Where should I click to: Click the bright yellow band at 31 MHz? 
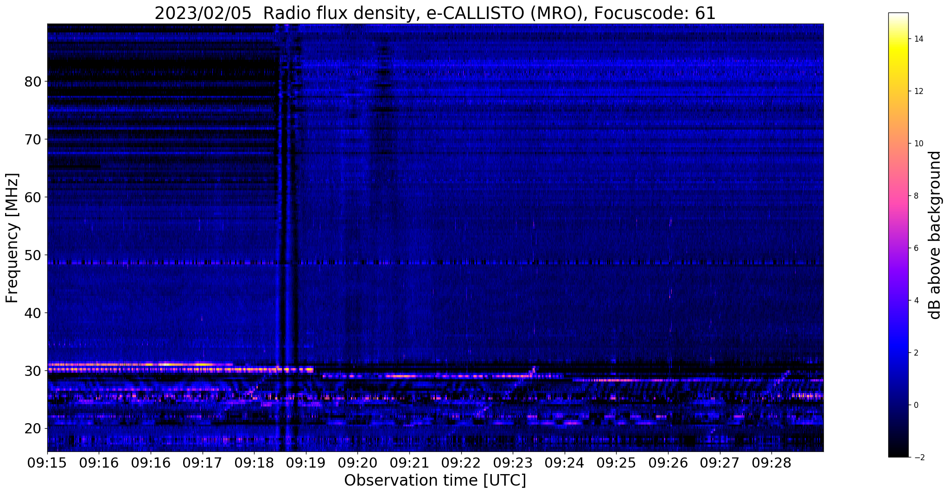139,364
